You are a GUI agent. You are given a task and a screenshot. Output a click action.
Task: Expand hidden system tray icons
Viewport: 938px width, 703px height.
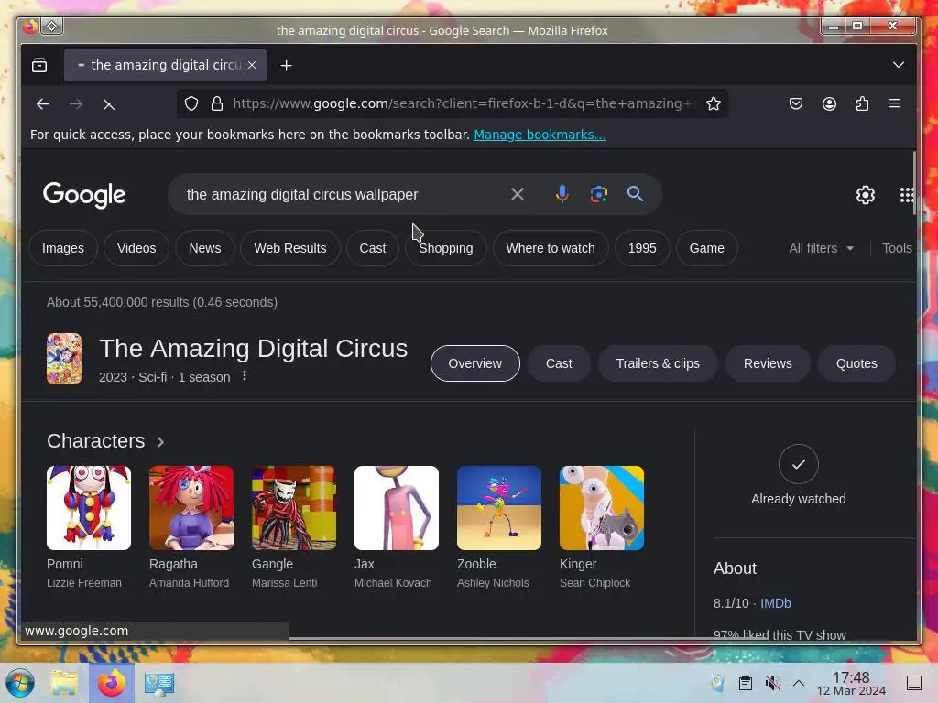tap(799, 683)
